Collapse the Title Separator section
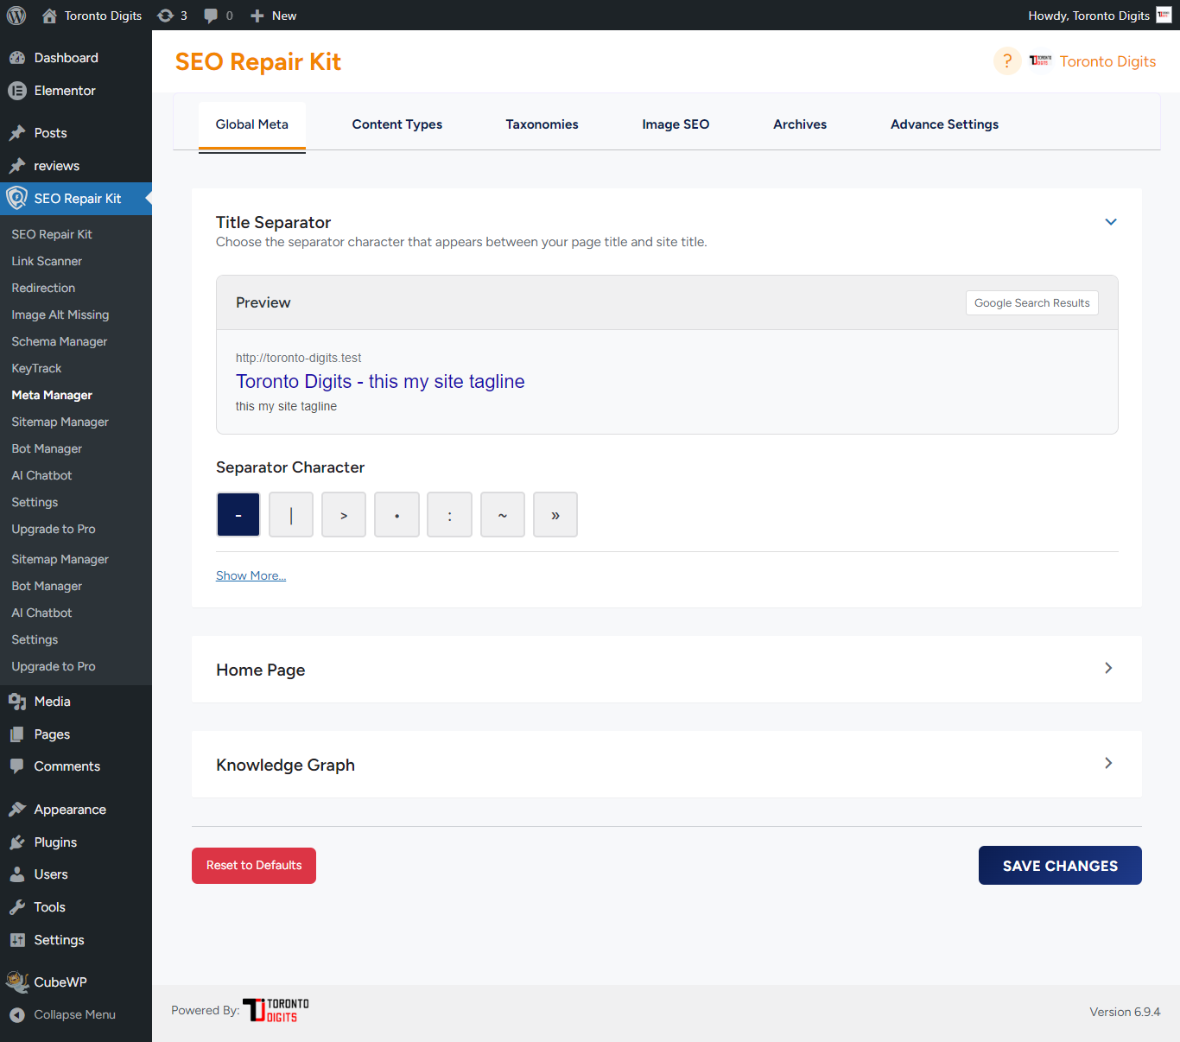Screen dimensions: 1180x1042 1111,222
